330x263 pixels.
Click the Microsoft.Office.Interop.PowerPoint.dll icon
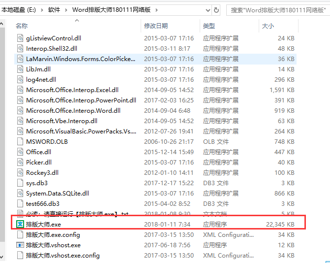(x=20, y=100)
